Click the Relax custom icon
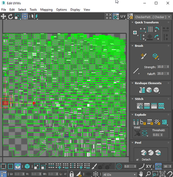Screen dimensions: 173x177 pos(156,90)
